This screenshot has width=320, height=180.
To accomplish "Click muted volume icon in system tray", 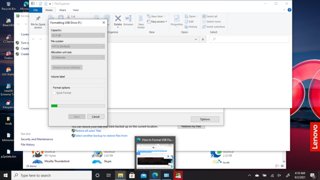I will pyautogui.click(x=279, y=175).
